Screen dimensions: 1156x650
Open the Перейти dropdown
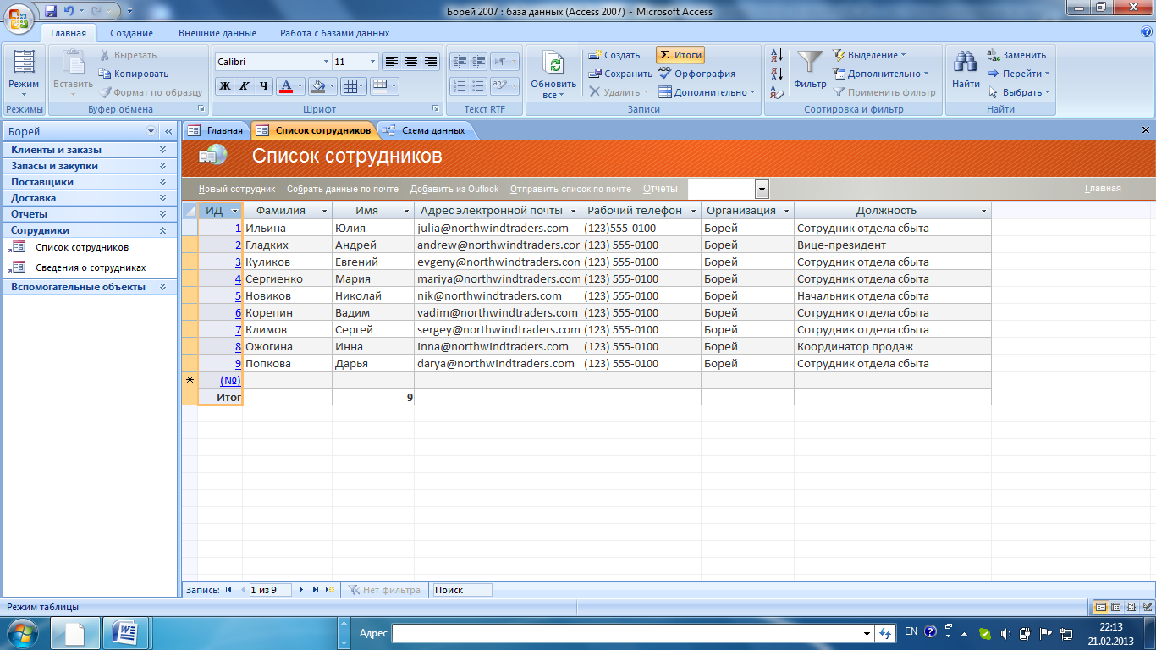click(1019, 74)
